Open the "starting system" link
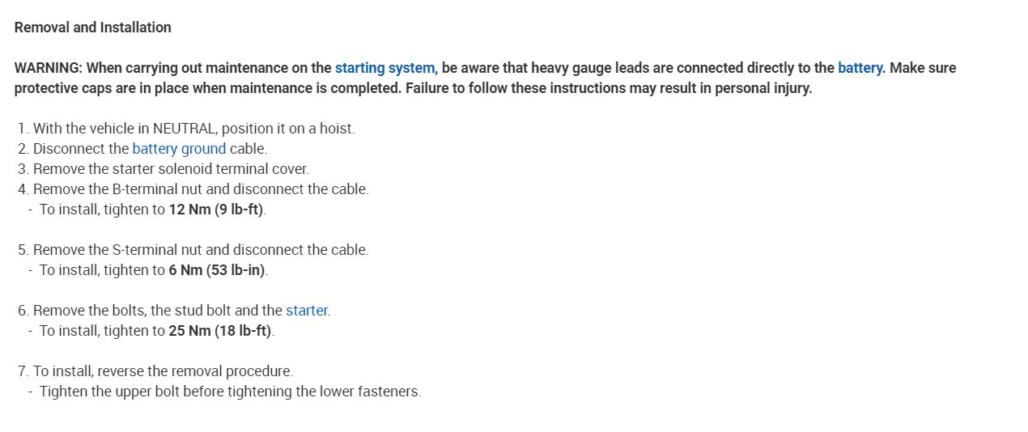 pos(384,68)
